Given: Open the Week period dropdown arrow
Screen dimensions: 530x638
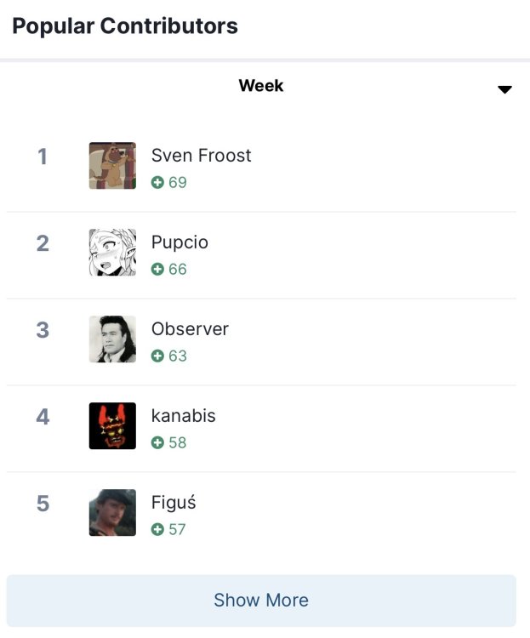Looking at the screenshot, I should (x=504, y=89).
